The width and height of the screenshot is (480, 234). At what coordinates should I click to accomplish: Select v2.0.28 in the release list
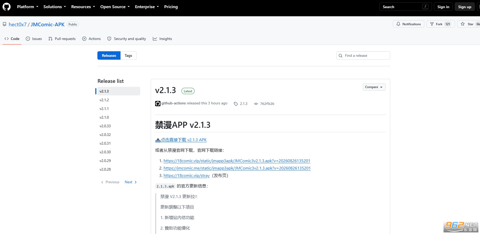click(x=119, y=169)
